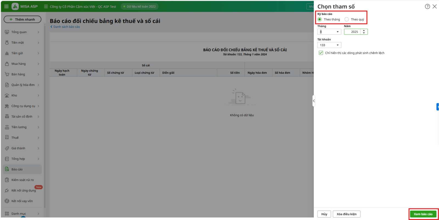Expand the Tổng quan menu chevron
Image resolution: width=439 pixels, height=220 pixels.
coord(38,32)
